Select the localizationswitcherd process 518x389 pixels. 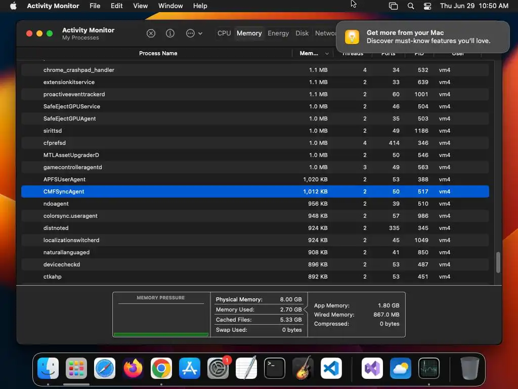click(x=255, y=240)
